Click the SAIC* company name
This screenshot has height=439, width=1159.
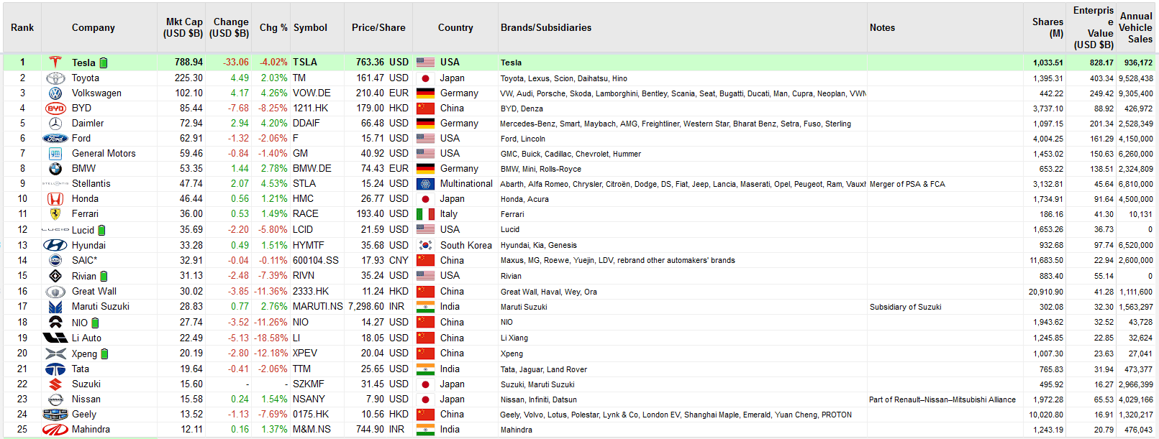pos(84,261)
